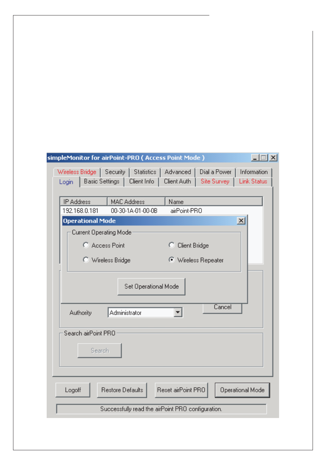The image size is (327, 464).
Task: Switch to the Client Info tab
Action: [x=141, y=182]
